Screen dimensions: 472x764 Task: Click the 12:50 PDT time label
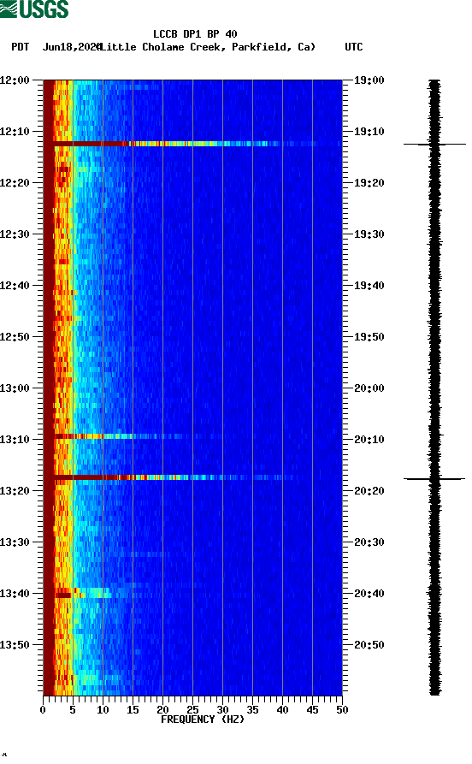(x=15, y=337)
